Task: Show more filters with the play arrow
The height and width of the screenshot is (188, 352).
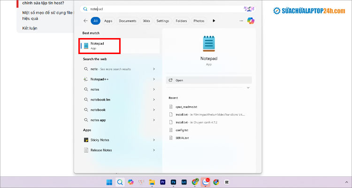Action: click(214, 21)
